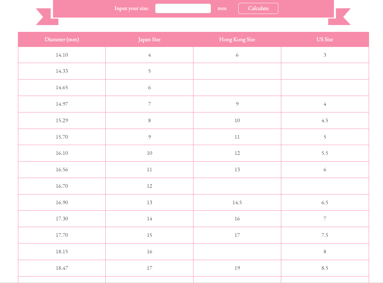
Task: Select the 18.15 diameter cell
Action: [x=62, y=252]
